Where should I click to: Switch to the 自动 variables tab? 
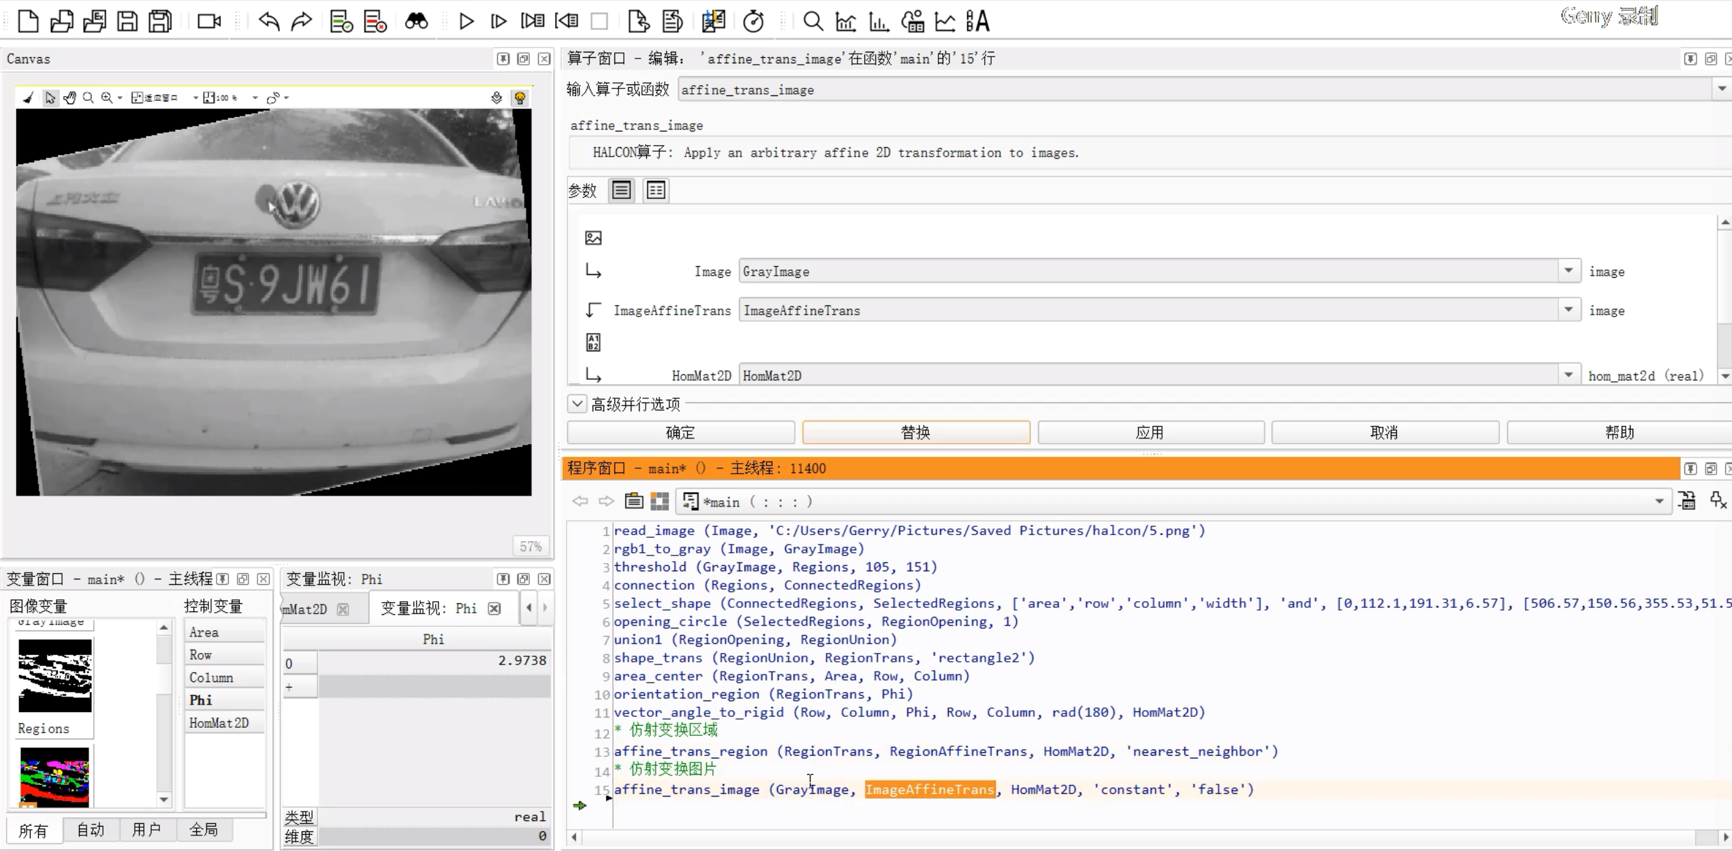pyautogui.click(x=91, y=830)
